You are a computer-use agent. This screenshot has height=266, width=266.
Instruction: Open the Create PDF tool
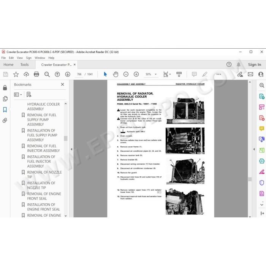(261, 118)
